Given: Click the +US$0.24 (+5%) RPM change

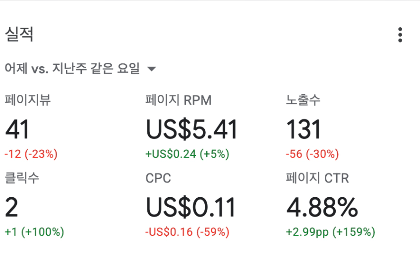Looking at the screenshot, I should (187, 154).
